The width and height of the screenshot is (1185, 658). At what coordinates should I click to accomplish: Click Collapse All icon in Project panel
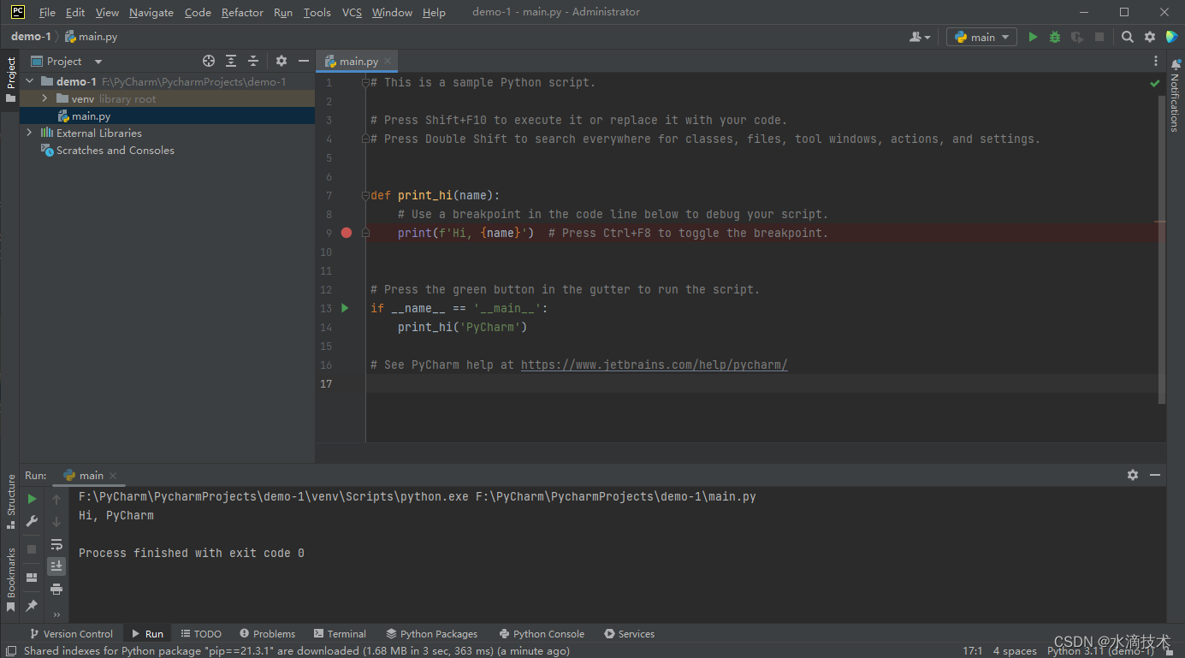coord(253,61)
